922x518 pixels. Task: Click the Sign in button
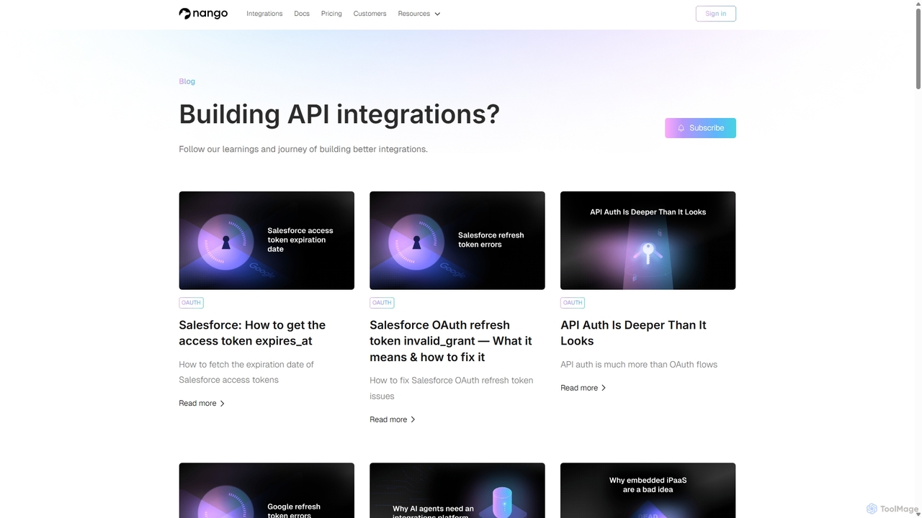pos(715,14)
